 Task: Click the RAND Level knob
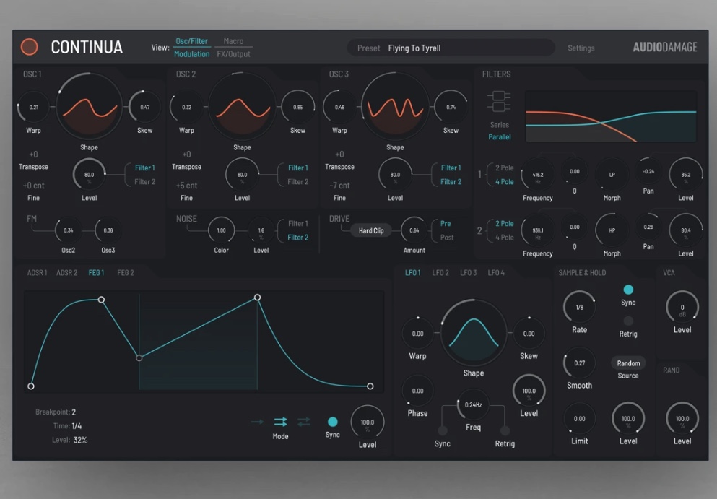pos(682,419)
